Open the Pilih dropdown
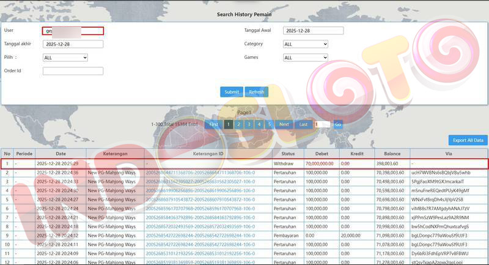Viewport: 489px width, 265px height. [x=65, y=58]
